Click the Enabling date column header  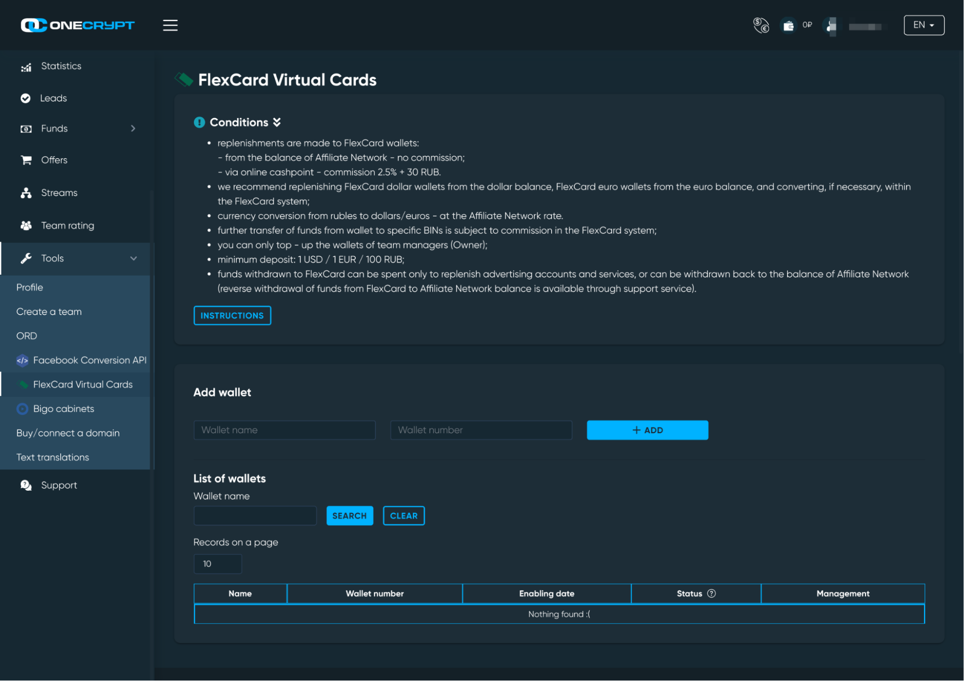[547, 594]
